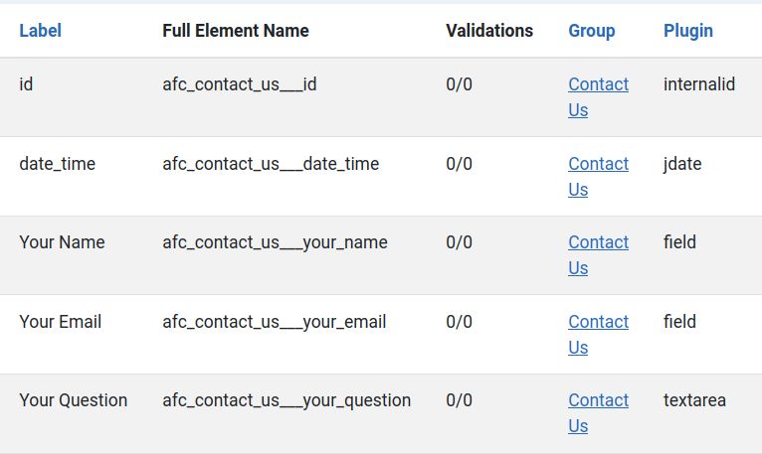This screenshot has height=454, width=762.
Task: Sort the table by Label column
Action: [40, 31]
